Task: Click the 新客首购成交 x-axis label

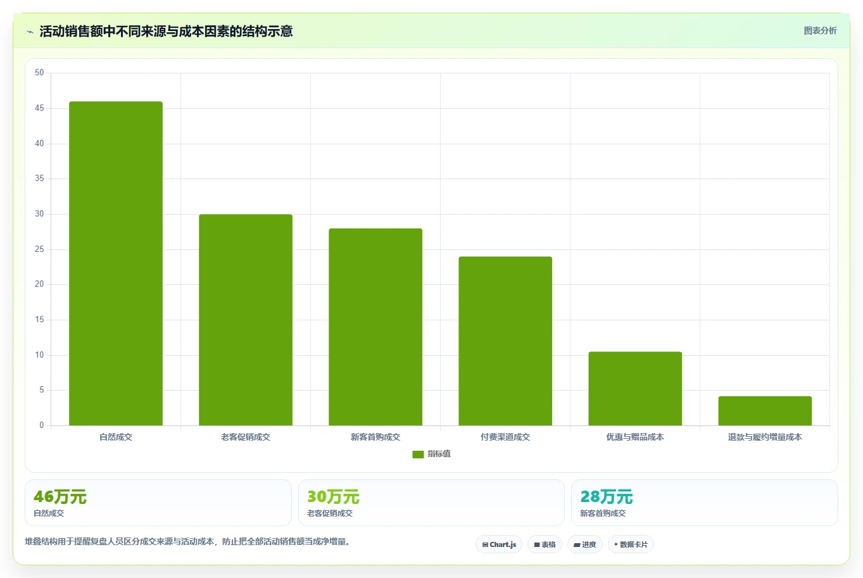Action: 375,437
